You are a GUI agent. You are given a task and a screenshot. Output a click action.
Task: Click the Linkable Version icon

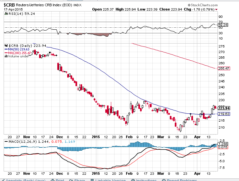pyautogui.click(x=92, y=180)
